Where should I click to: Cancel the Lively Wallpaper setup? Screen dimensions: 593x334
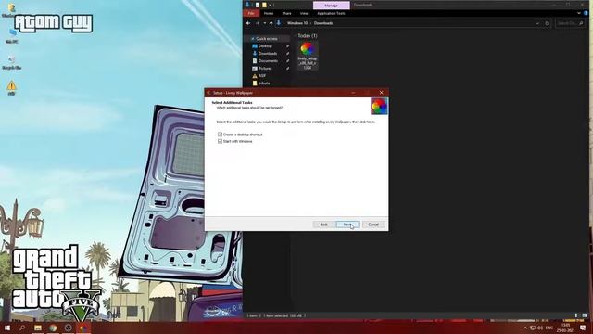tap(373, 225)
